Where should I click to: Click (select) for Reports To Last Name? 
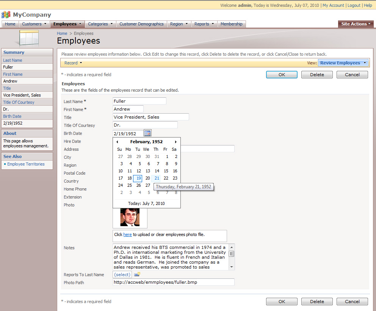(122, 274)
